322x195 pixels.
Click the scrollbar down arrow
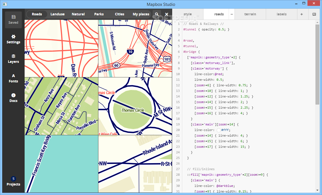317,190
